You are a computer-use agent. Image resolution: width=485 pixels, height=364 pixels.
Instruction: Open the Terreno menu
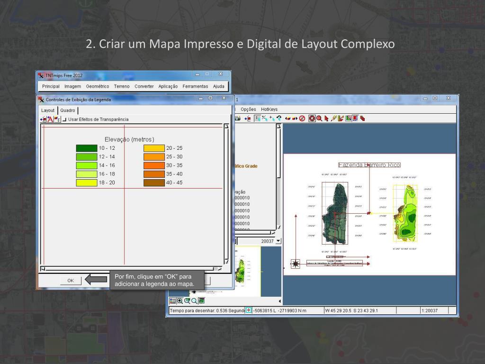[122, 86]
